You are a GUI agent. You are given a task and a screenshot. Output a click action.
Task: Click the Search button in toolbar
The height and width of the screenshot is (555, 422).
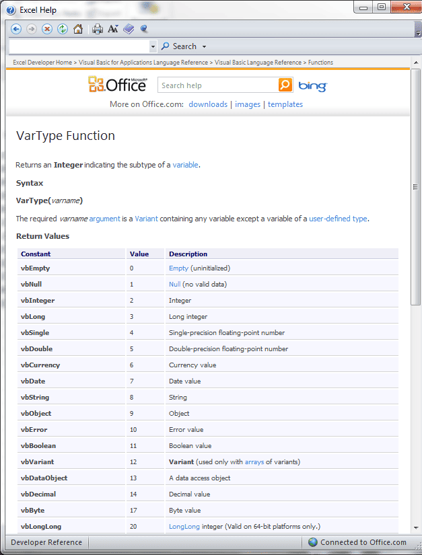[179, 46]
